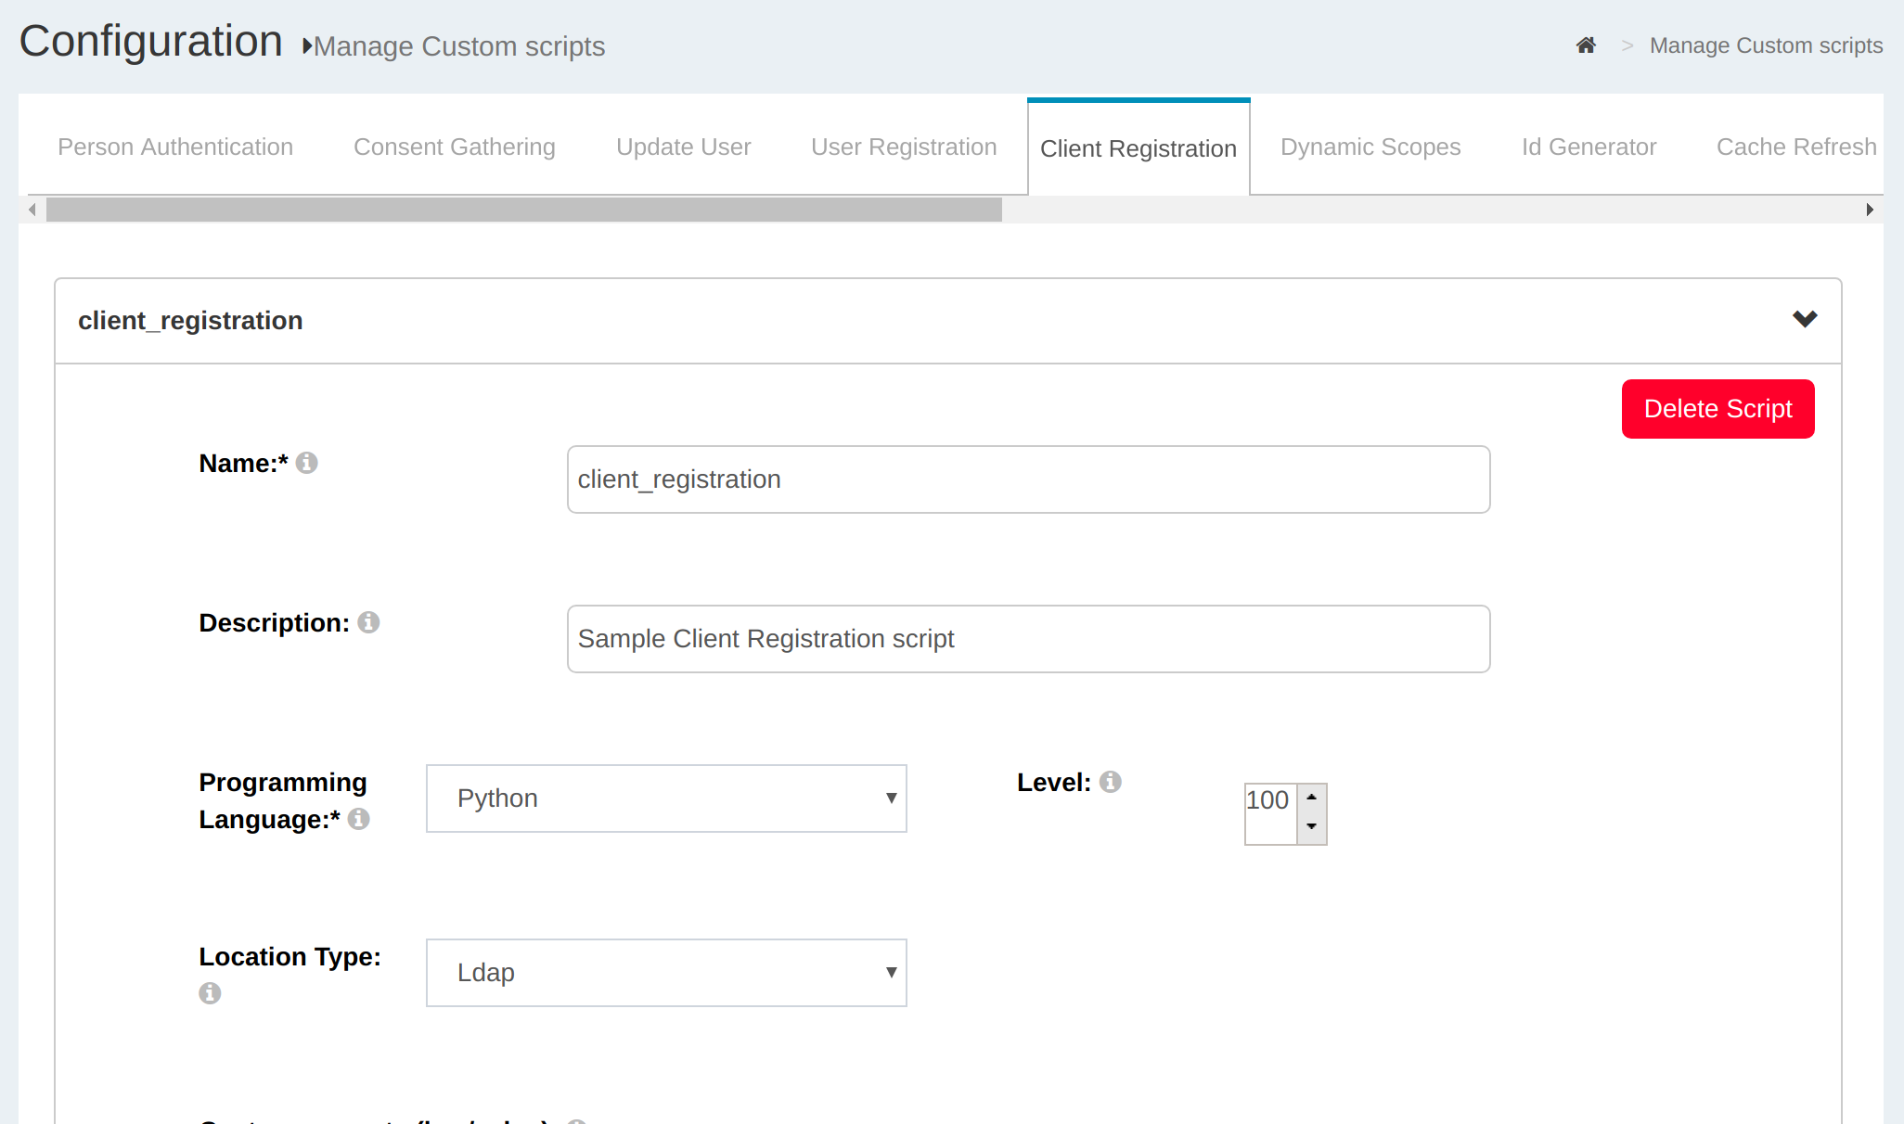Open the Dynamic Scopes tab

pos(1370,147)
